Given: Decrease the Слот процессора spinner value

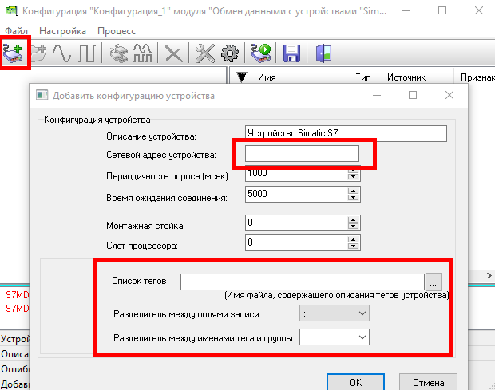Looking at the screenshot, I should 352,246.
